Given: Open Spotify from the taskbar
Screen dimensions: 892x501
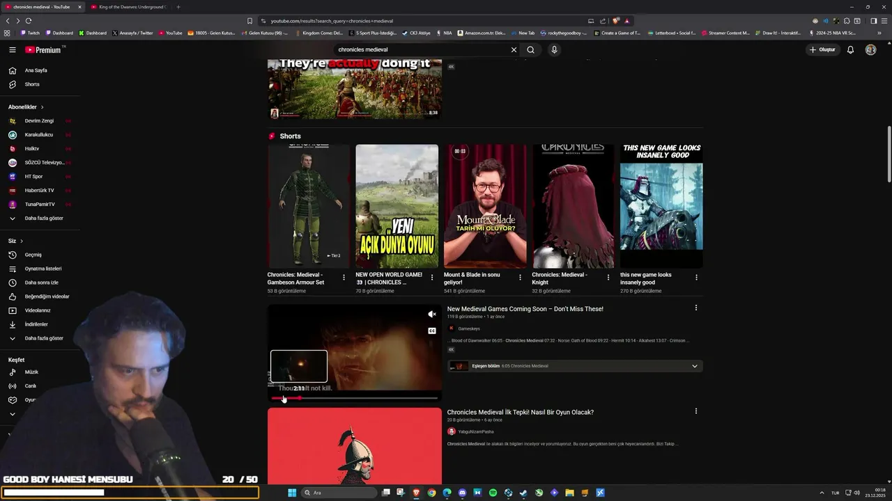Looking at the screenshot, I should [493, 493].
